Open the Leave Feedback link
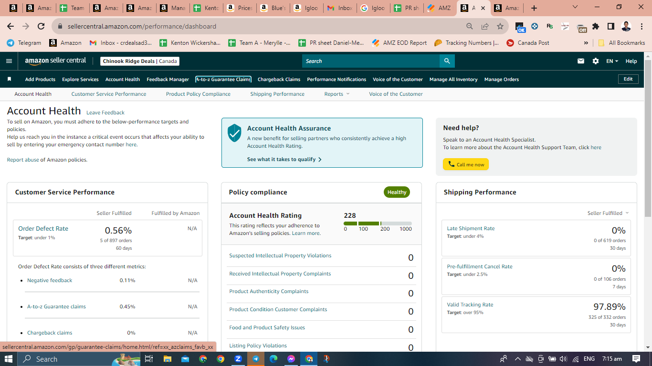 tap(105, 112)
